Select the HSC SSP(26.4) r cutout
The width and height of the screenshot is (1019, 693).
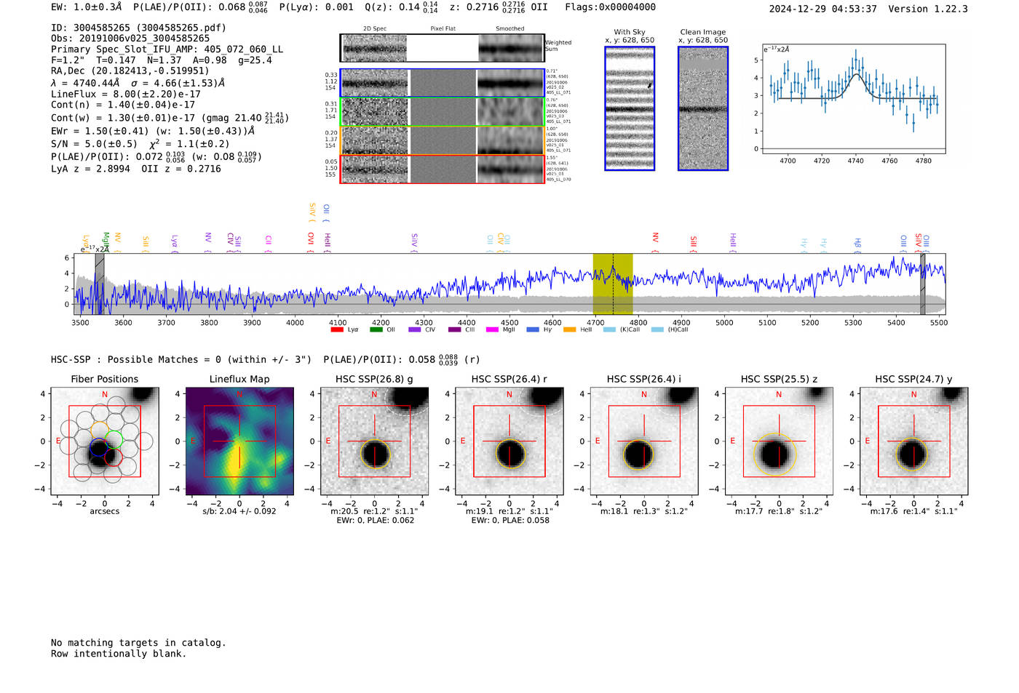(x=509, y=441)
